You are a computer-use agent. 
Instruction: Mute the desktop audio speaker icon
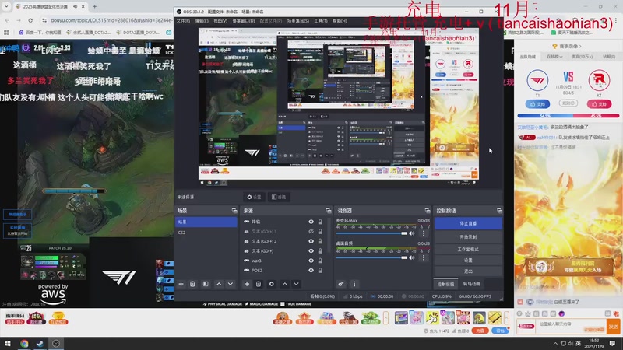pos(412,257)
